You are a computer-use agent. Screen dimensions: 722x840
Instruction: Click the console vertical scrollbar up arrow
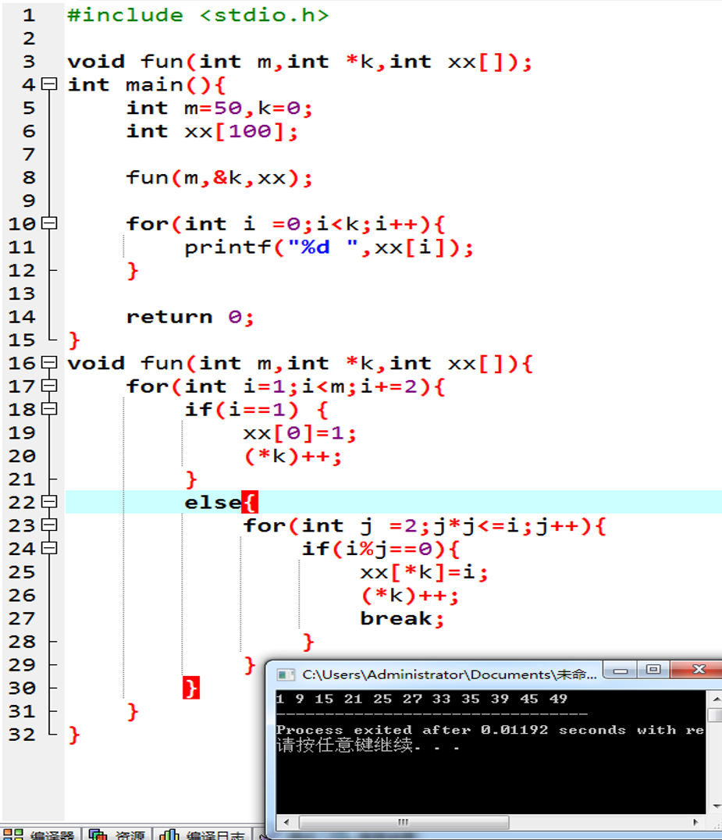tap(716, 699)
